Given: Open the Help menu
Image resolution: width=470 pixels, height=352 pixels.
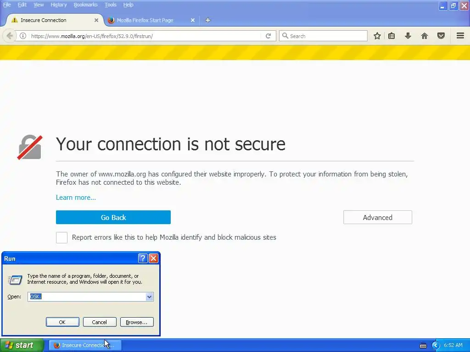Looking at the screenshot, I should 128,5.
